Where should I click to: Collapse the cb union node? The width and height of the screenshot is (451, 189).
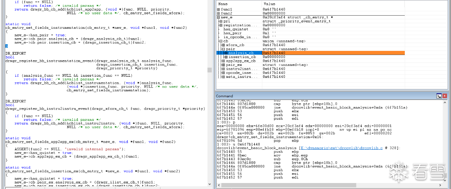[x=221, y=41]
